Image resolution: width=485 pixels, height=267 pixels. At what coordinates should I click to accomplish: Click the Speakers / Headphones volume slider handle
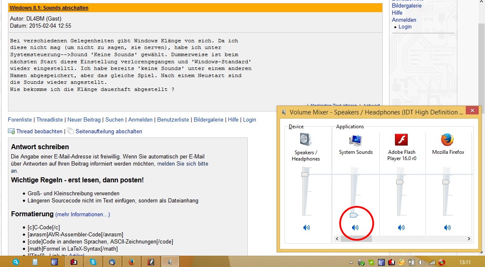pos(305,174)
